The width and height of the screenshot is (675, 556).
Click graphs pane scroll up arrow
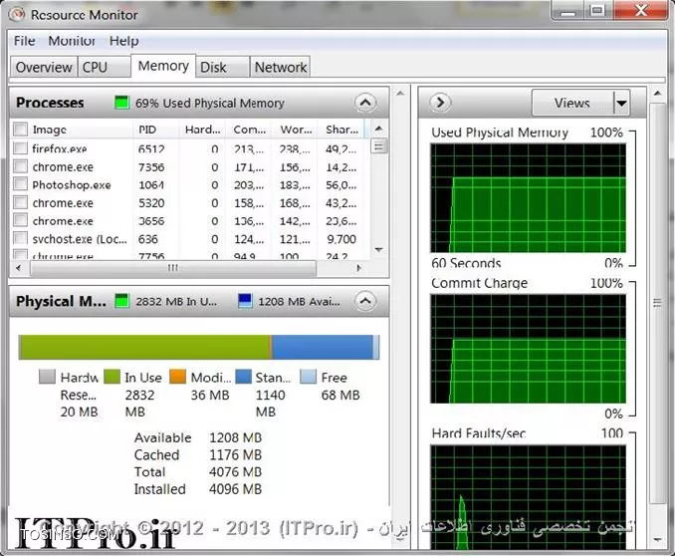pos(657,93)
